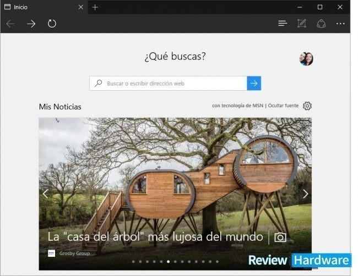
Task: Click the Grosby Group source label
Action: 74,253
